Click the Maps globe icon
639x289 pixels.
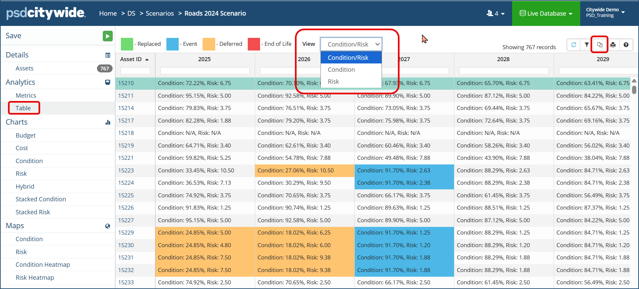point(108,226)
